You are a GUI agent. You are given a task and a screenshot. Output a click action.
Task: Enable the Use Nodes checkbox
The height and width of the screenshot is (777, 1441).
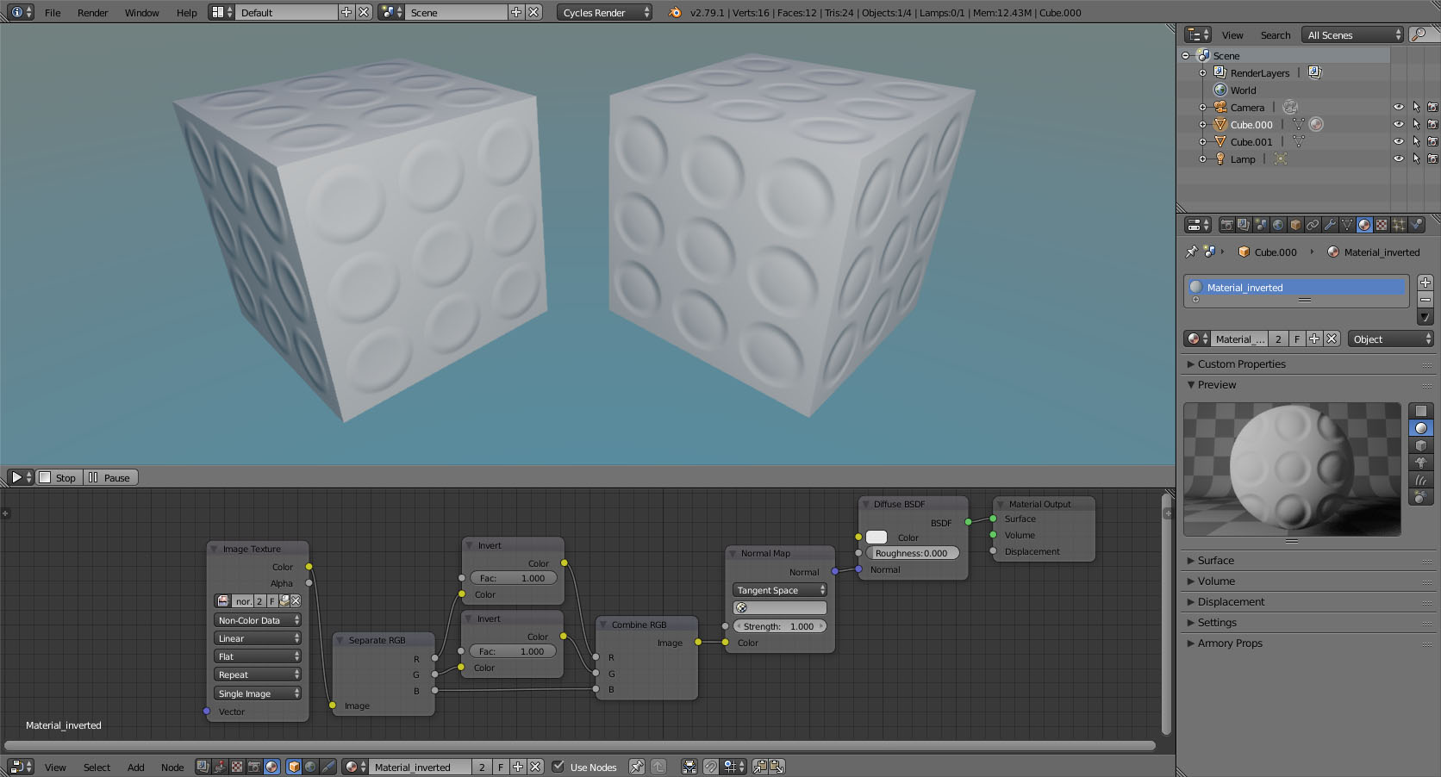pyautogui.click(x=558, y=767)
